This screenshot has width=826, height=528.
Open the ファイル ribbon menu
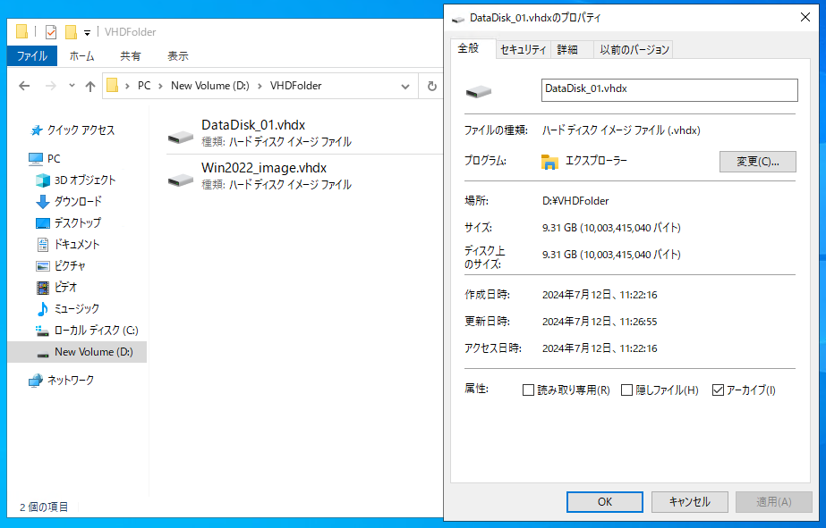(x=32, y=55)
